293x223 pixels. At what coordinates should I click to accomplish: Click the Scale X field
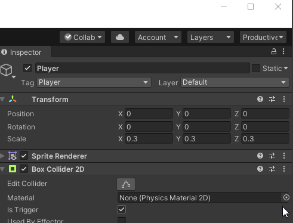[149, 139]
